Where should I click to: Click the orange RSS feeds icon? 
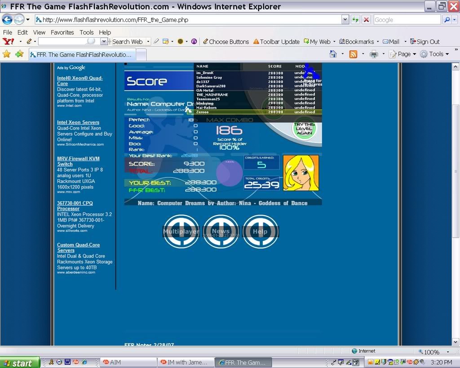353,54
